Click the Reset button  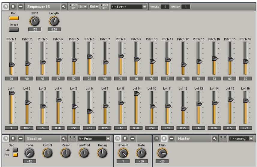[14, 30]
